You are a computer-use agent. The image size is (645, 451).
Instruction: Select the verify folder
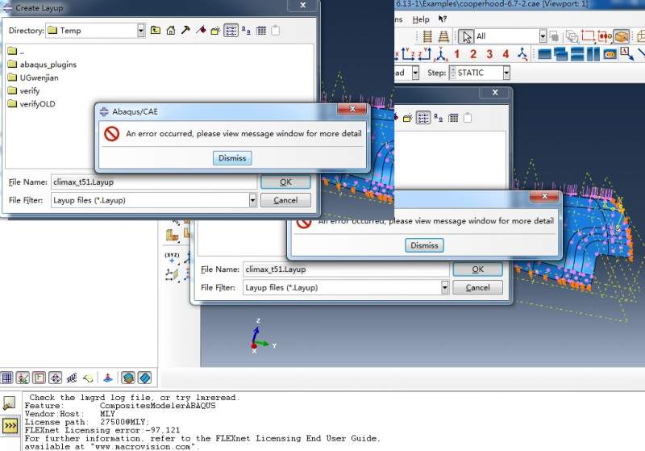[x=24, y=90]
